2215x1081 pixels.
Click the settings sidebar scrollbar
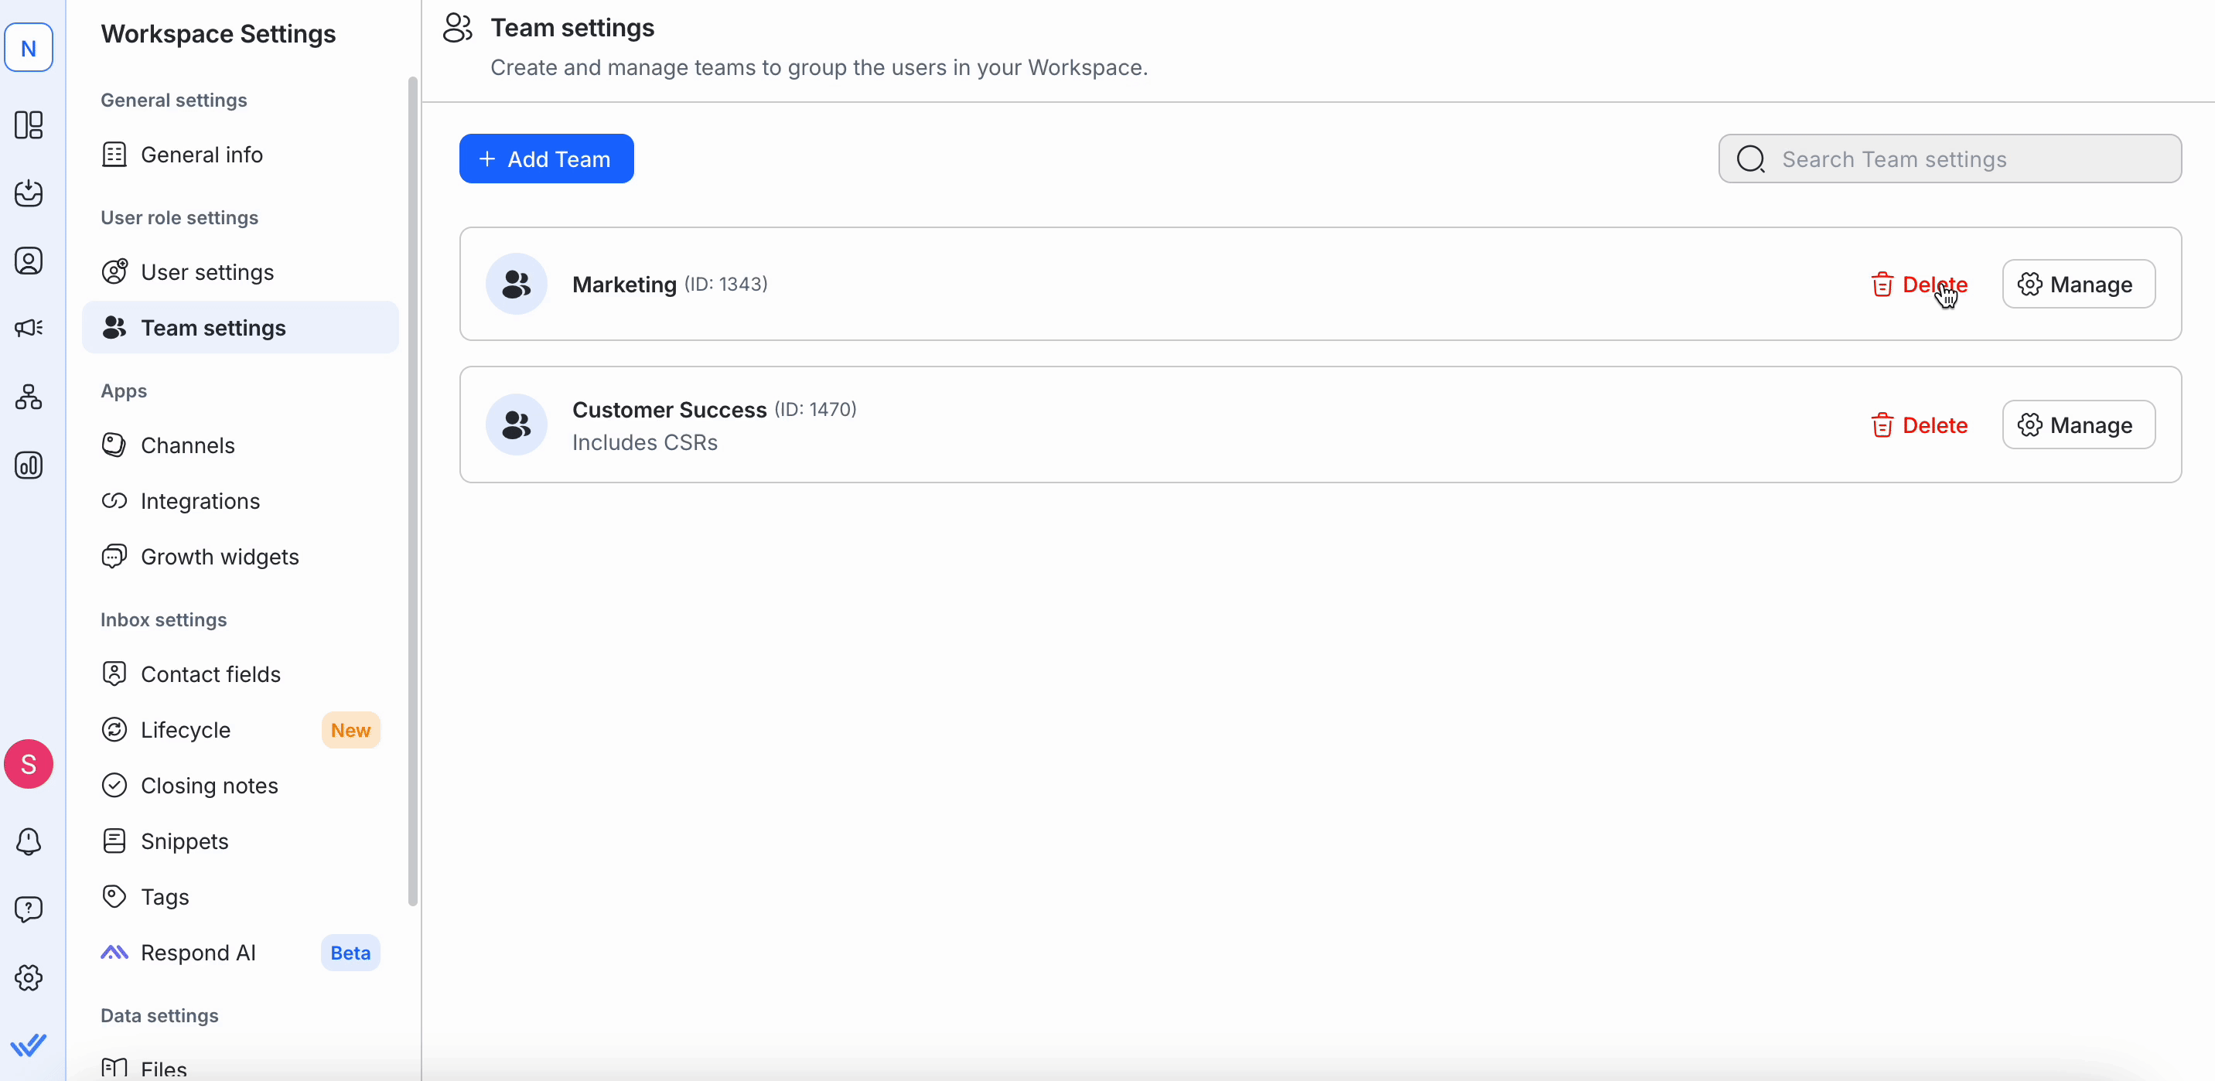coord(413,490)
